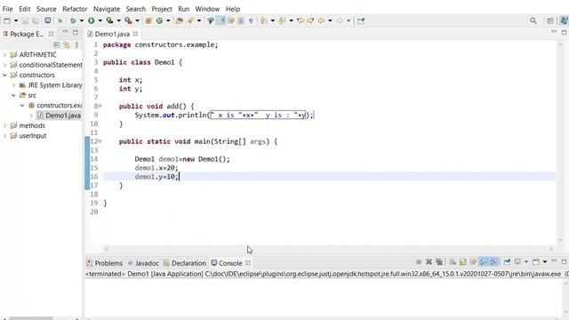Open the Edit menu
Screen dimensions: 569x320
click(25, 9)
